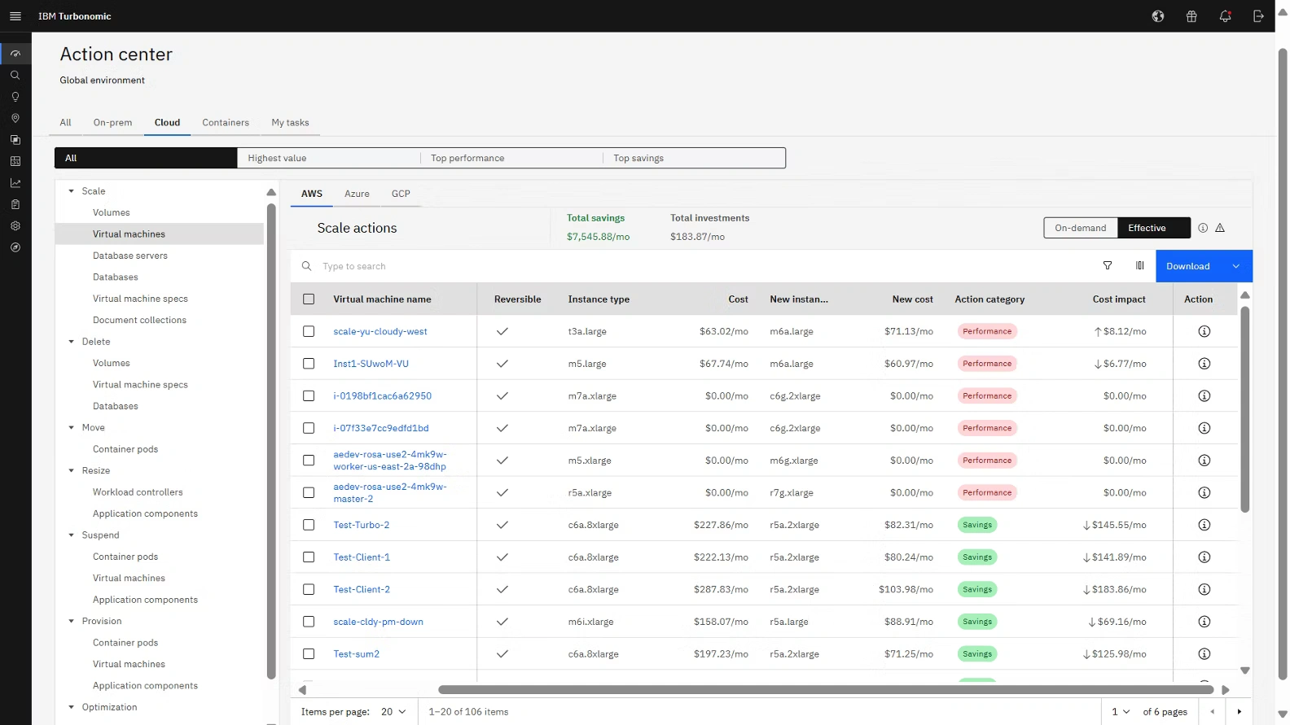Viewport: 1290px width, 725px height.
Task: Select the Top savings filter button
Action: point(638,159)
